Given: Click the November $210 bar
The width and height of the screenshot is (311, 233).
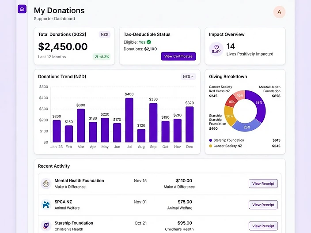Looking at the screenshot, I should pyautogui.click(x=178, y=131).
